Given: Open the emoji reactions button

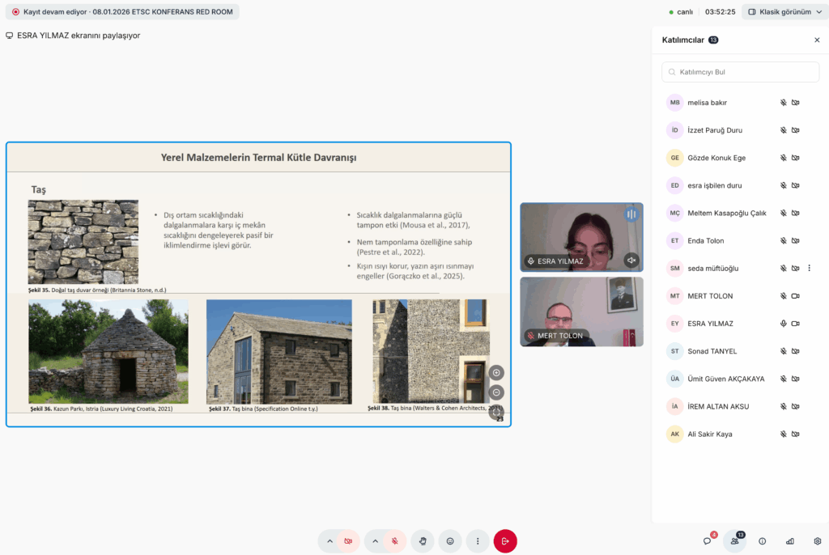Looking at the screenshot, I should pyautogui.click(x=450, y=541).
